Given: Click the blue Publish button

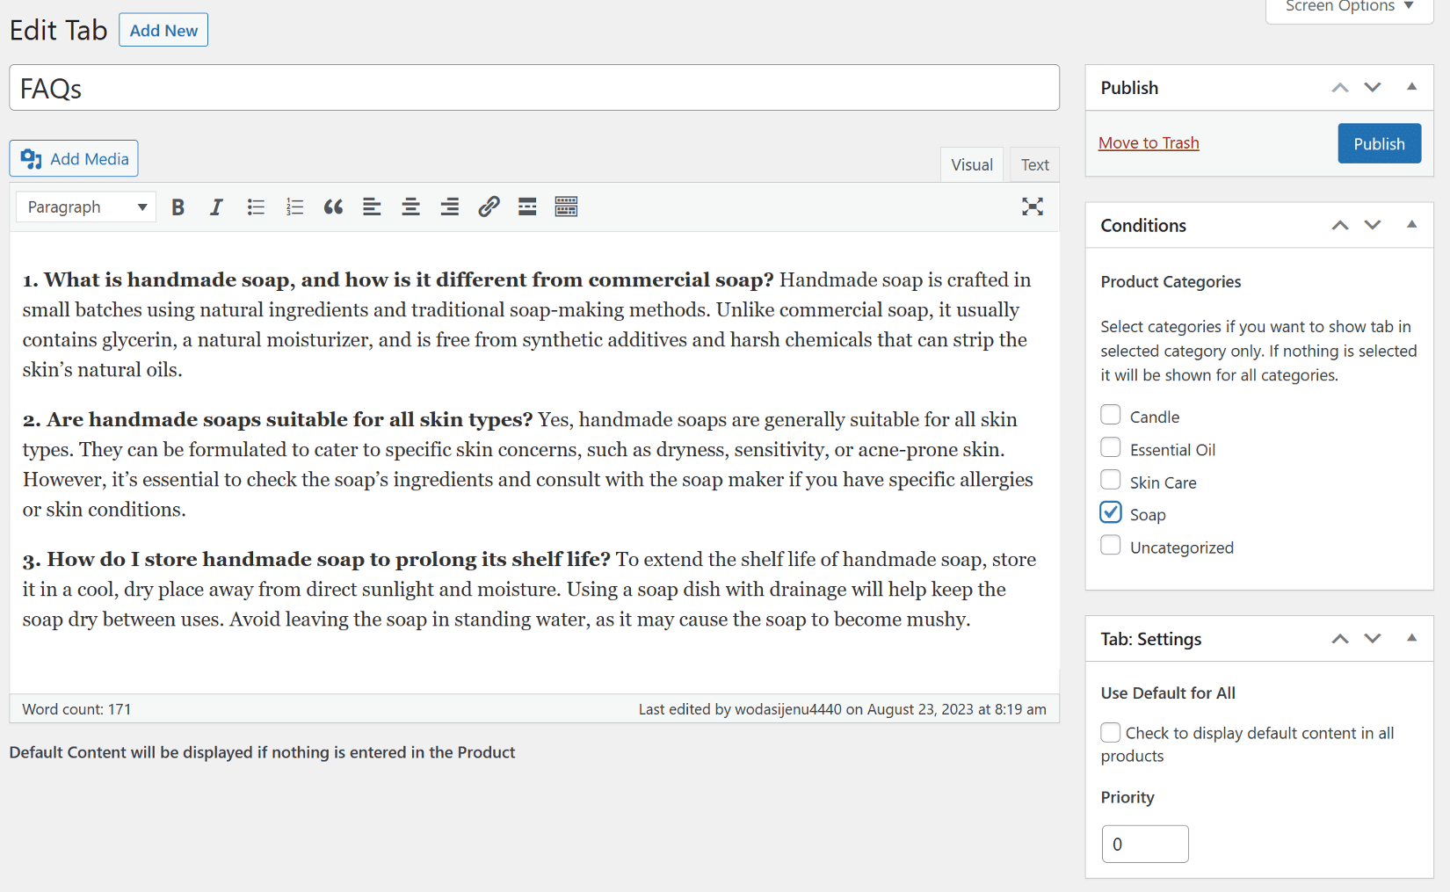Looking at the screenshot, I should (x=1379, y=144).
